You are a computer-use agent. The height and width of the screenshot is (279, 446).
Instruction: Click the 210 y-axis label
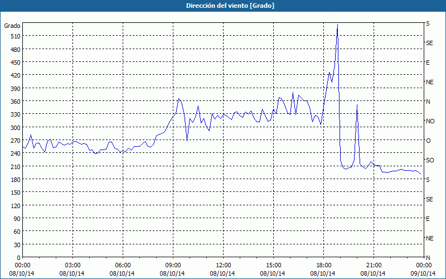click(16, 166)
